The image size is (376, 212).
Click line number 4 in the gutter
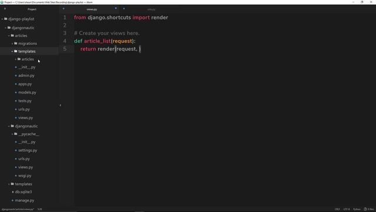click(65, 41)
